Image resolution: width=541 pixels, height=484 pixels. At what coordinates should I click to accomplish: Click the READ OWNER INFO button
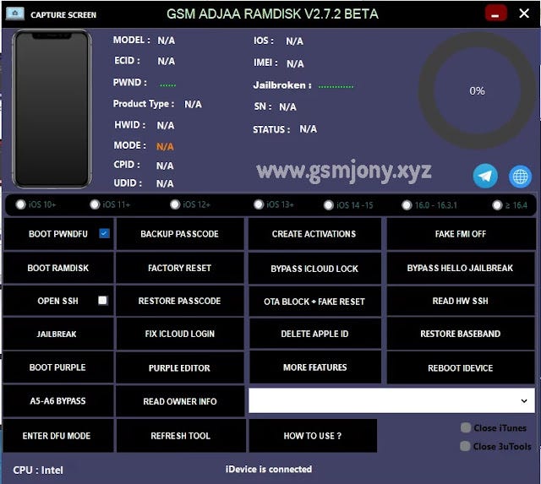pos(180,401)
